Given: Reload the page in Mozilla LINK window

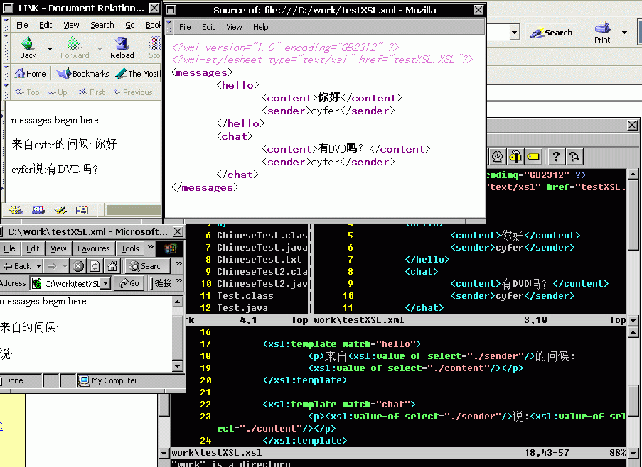Looking at the screenshot, I should (122, 48).
